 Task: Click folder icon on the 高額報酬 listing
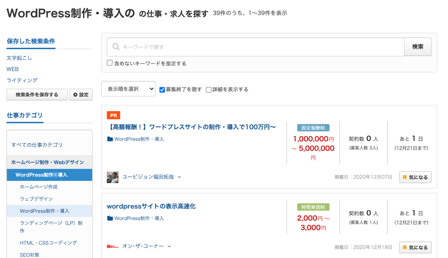coord(110,139)
